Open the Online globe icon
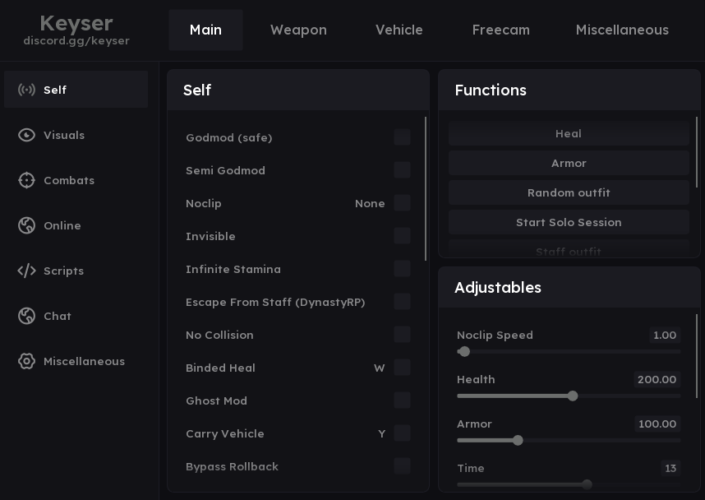Viewport: 705px width, 500px height. 26,225
